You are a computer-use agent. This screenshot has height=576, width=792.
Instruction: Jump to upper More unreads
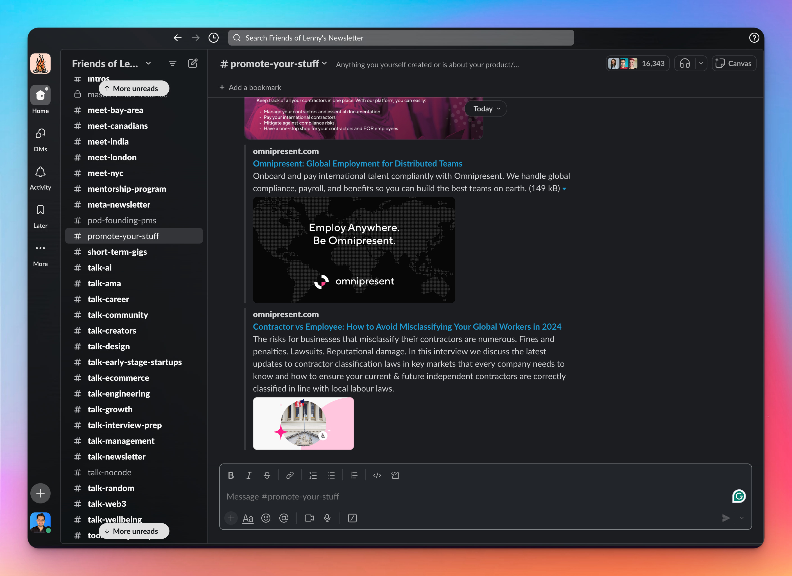134,88
